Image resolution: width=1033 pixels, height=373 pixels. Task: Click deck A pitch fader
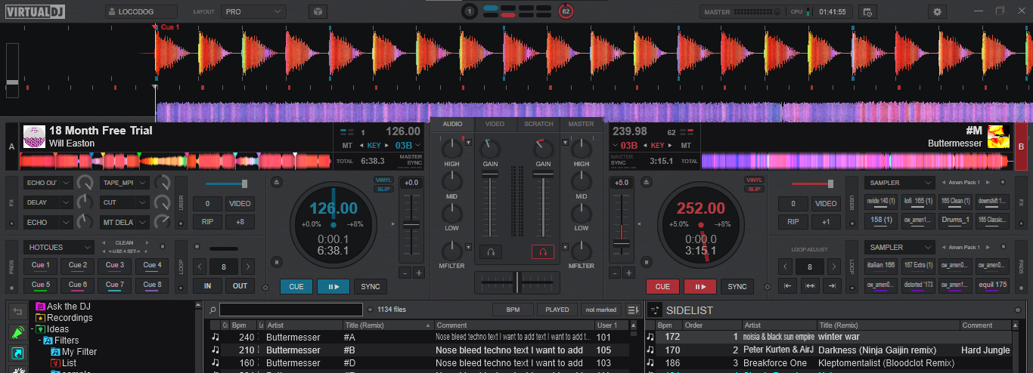pos(411,225)
